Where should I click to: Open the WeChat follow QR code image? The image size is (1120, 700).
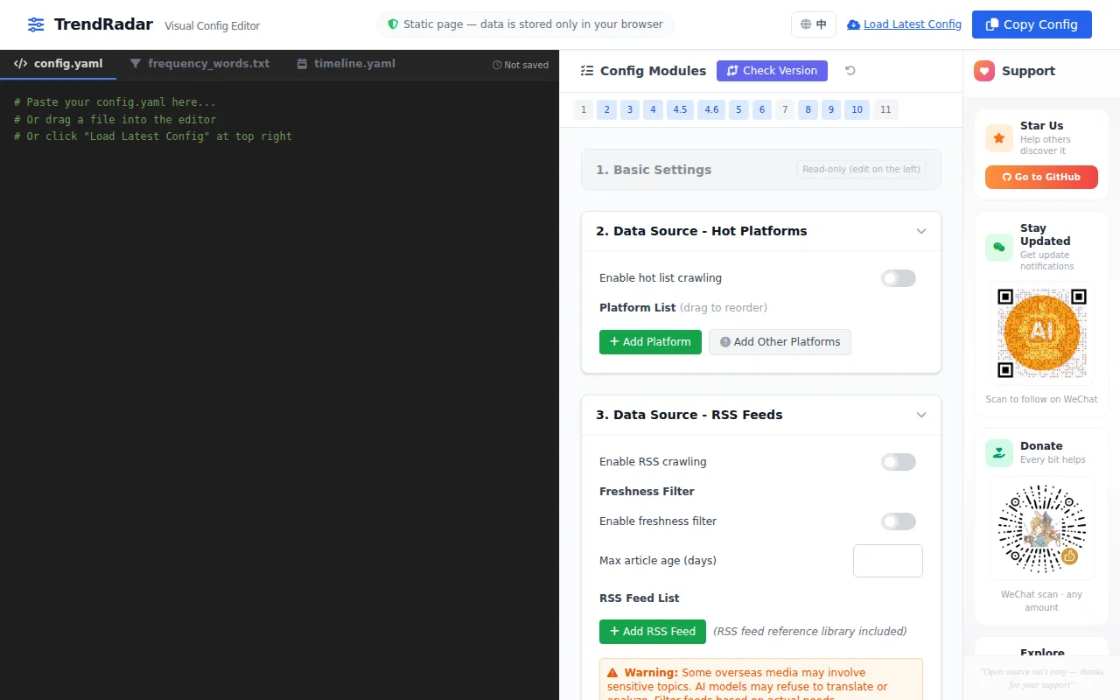pos(1041,332)
